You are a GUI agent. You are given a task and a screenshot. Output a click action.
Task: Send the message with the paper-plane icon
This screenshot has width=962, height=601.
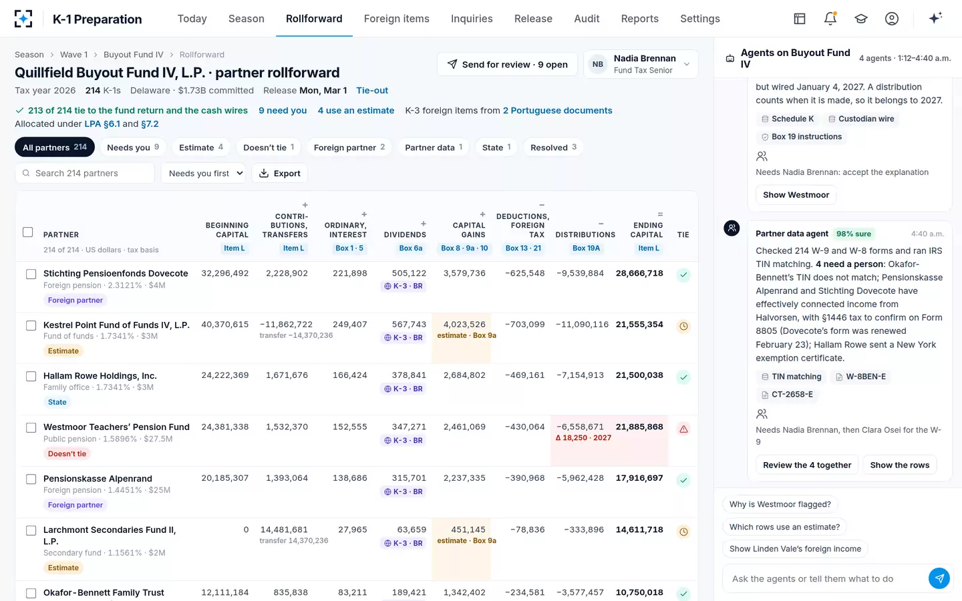click(939, 578)
